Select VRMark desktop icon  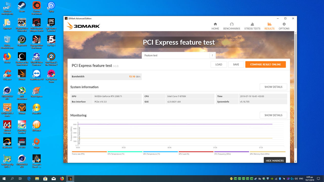[22, 109]
